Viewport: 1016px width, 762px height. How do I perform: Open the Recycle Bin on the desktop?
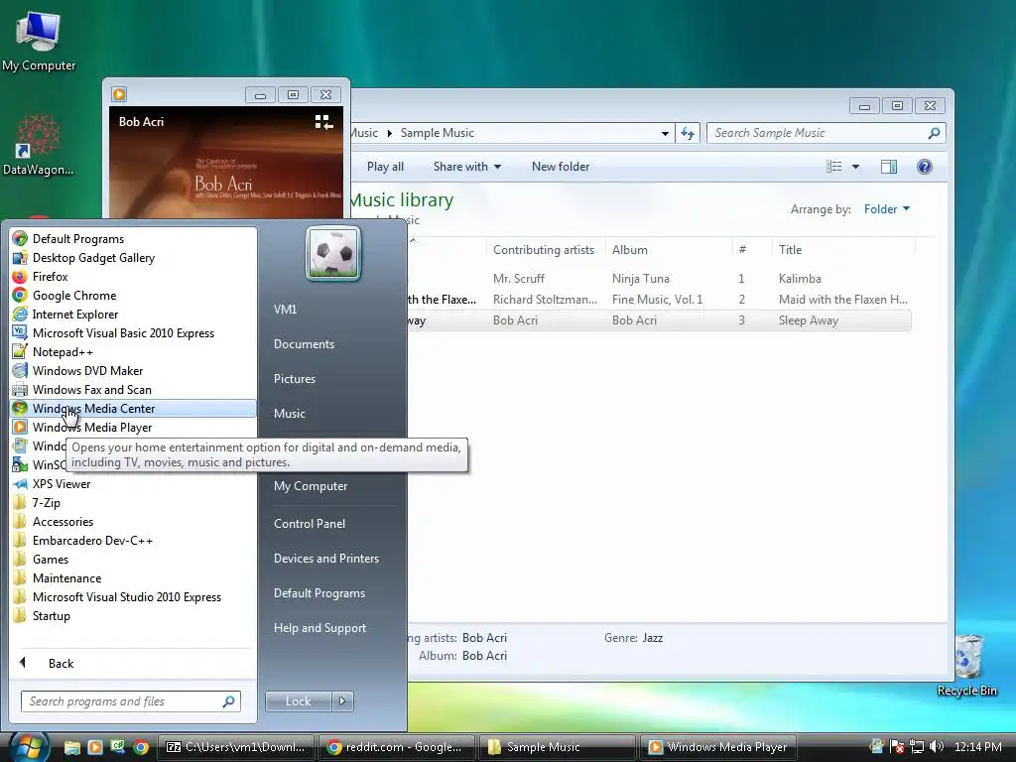[x=966, y=665]
